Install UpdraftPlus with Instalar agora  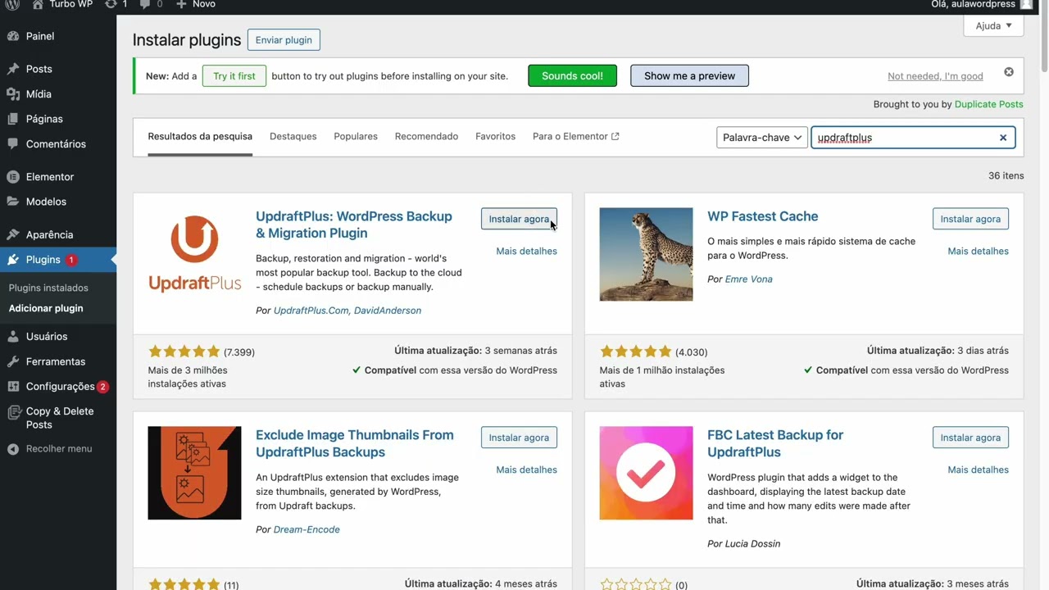pyautogui.click(x=519, y=219)
